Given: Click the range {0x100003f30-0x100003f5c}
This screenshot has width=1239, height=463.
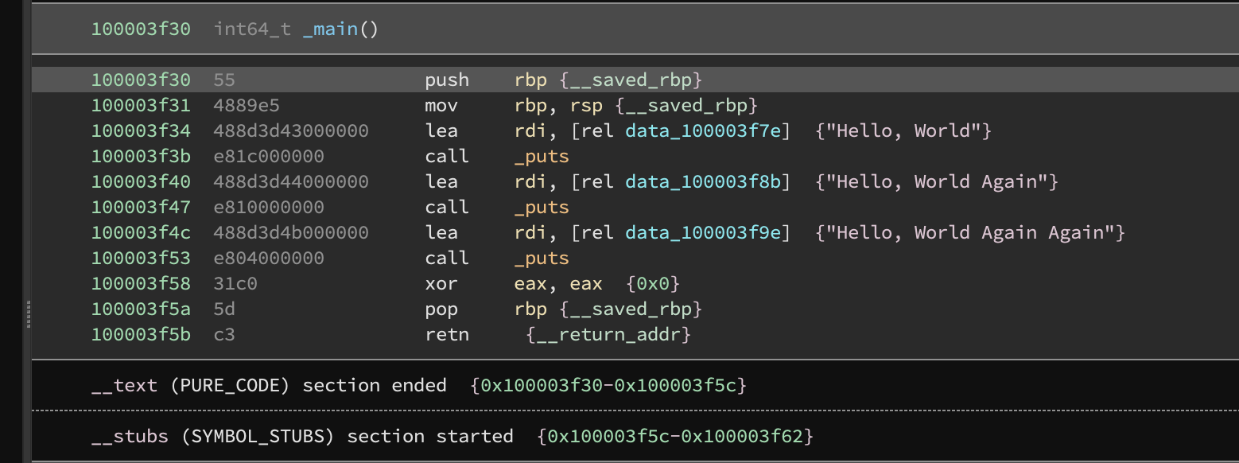Looking at the screenshot, I should (608, 385).
